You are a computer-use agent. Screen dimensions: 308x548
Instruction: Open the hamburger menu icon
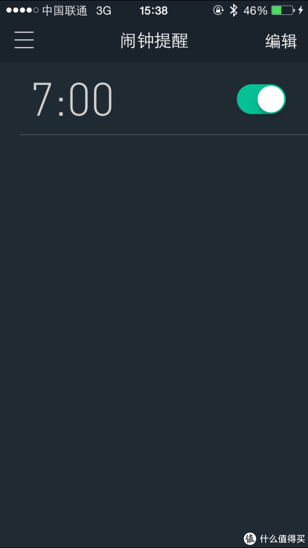click(x=24, y=40)
